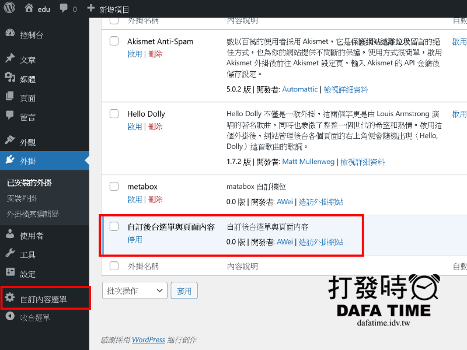
Task: Click the 套用 apply button
Action: point(184,290)
